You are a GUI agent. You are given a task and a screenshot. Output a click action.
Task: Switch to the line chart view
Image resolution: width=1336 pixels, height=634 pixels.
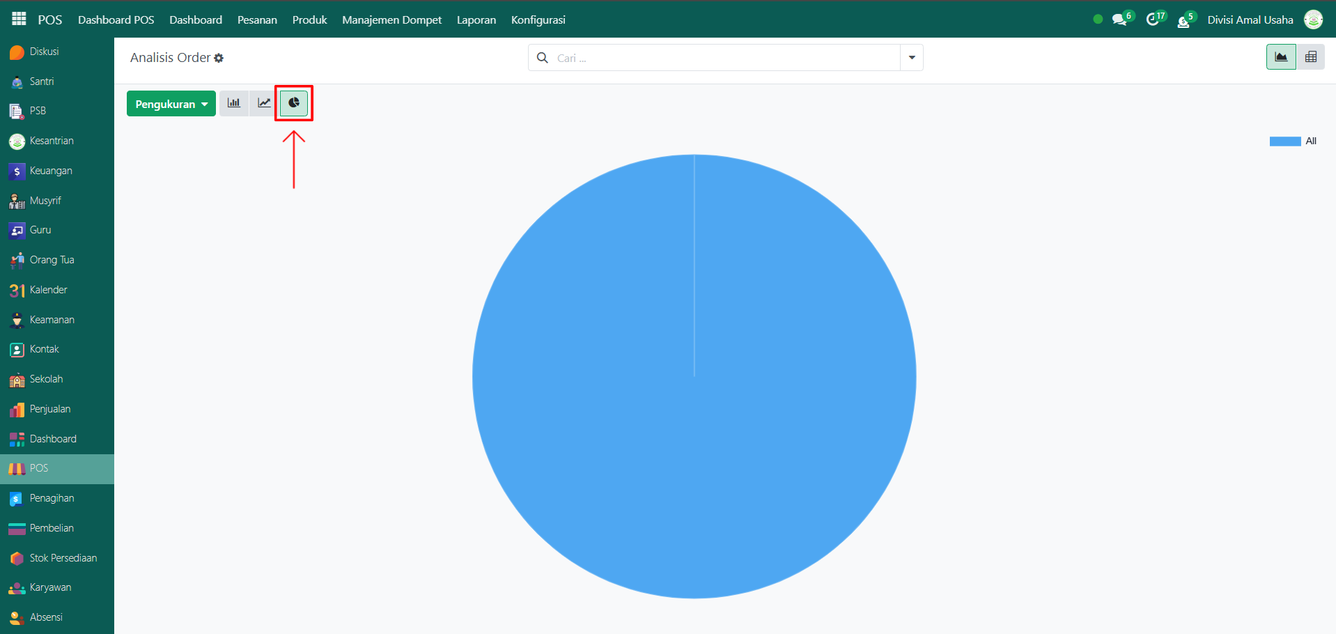click(x=264, y=103)
